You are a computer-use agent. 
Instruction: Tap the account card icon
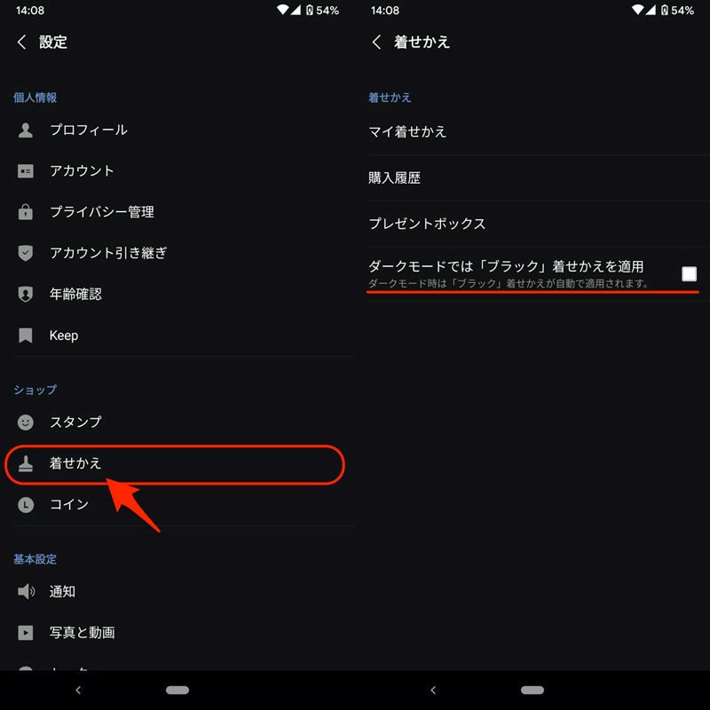click(26, 171)
